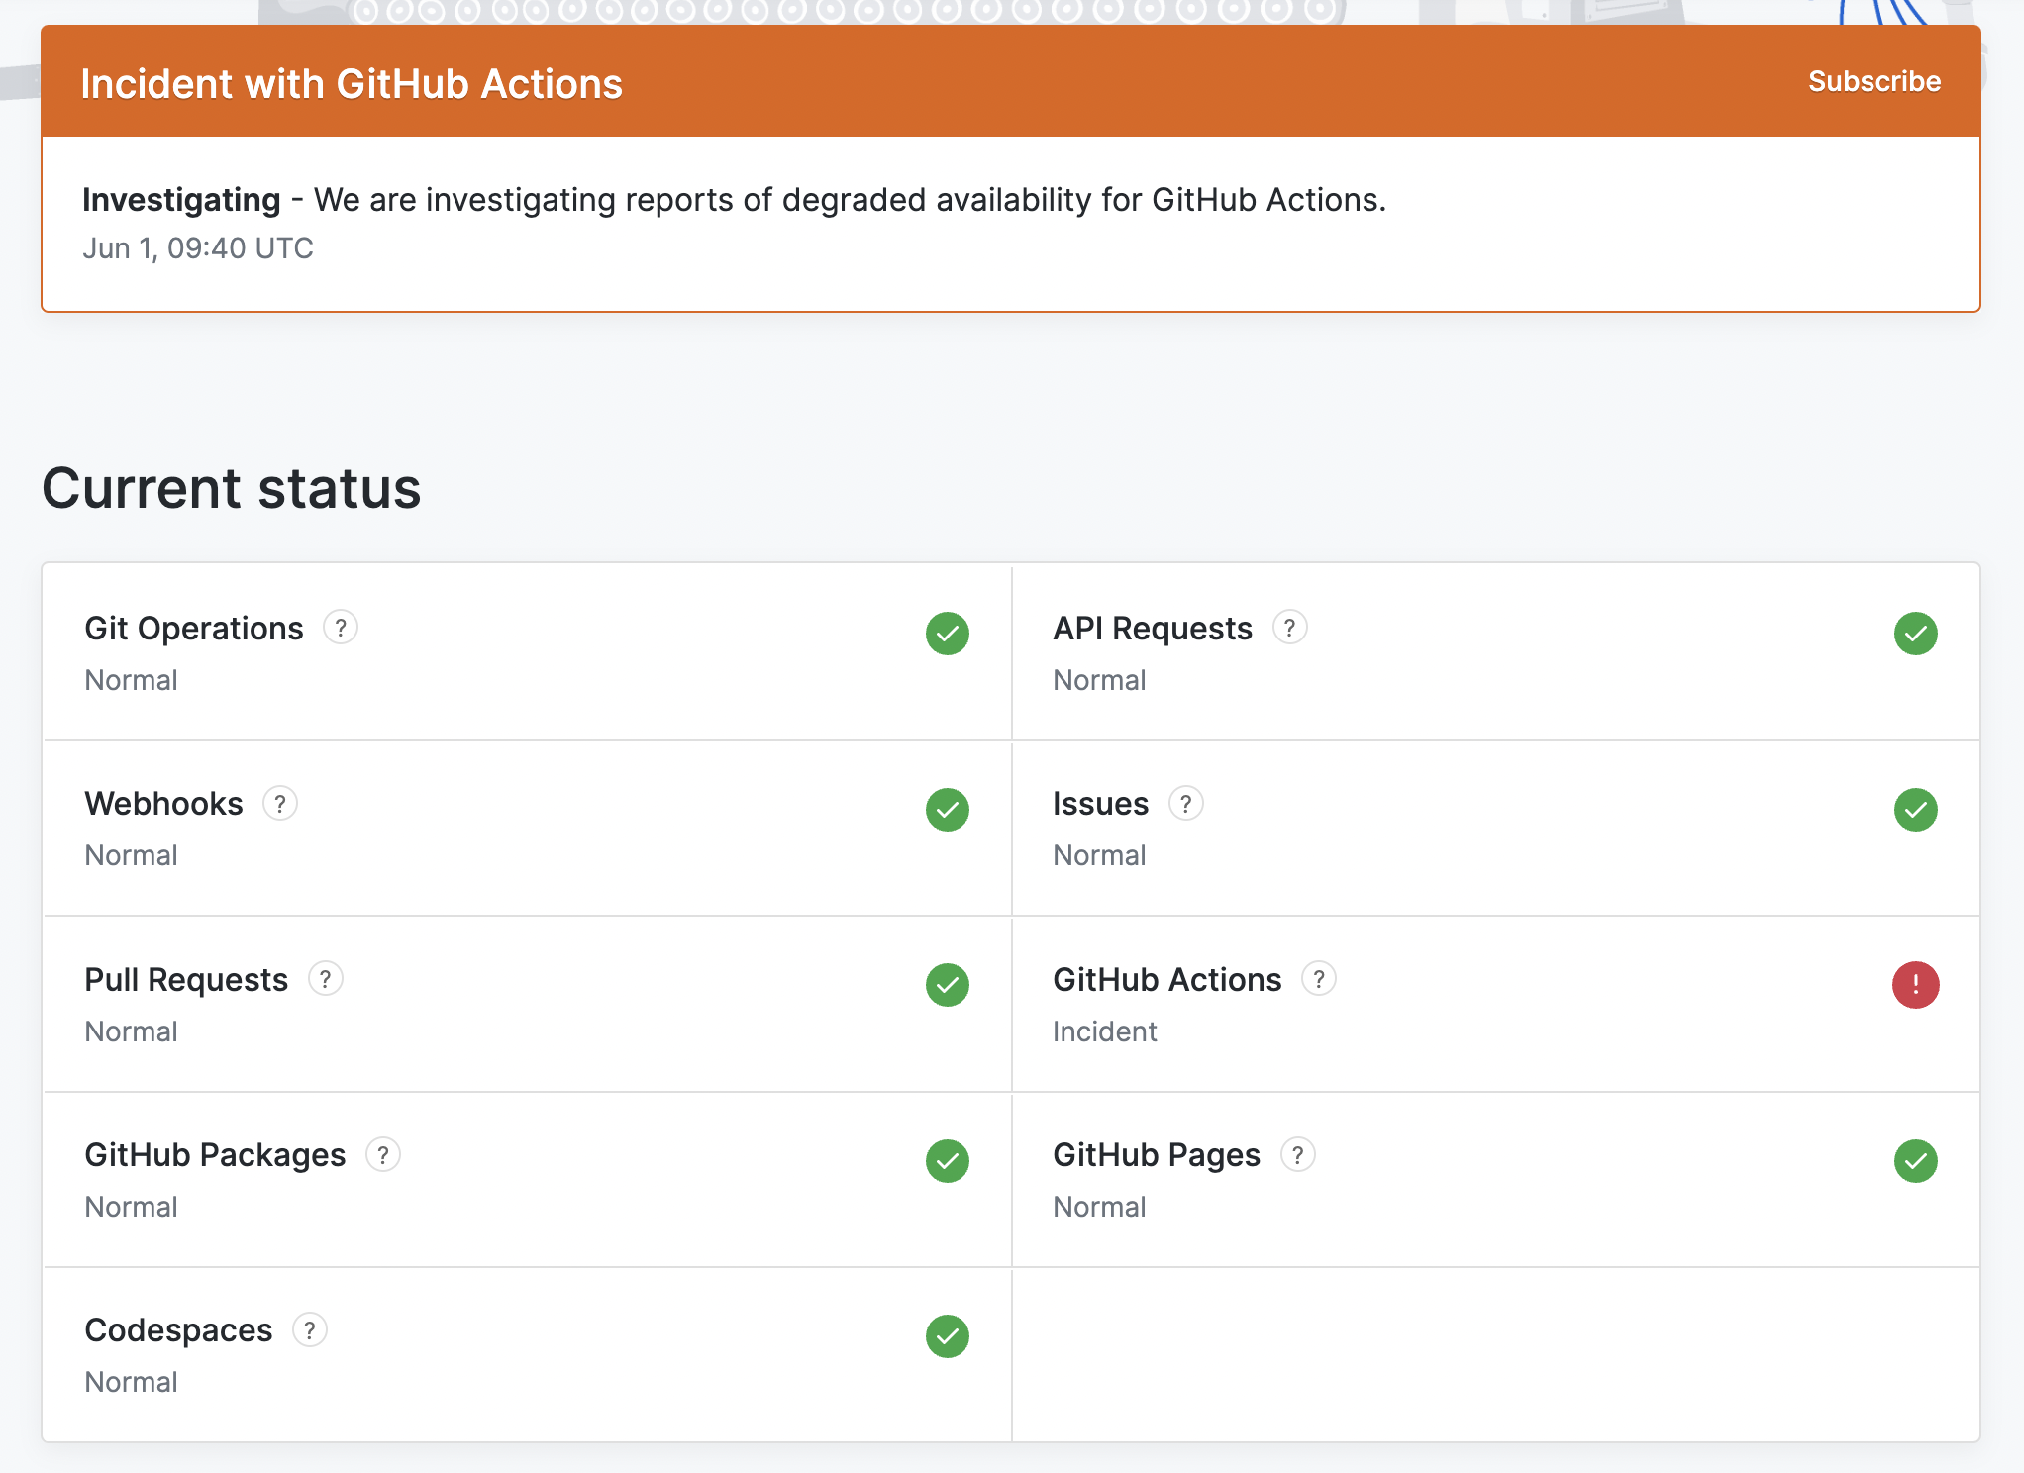2024x1473 pixels.
Task: Click the API Requests help question mark
Action: click(1289, 628)
